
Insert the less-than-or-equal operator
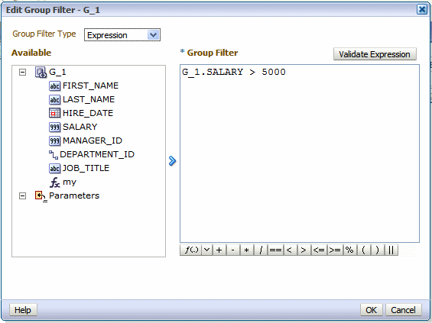319,250
